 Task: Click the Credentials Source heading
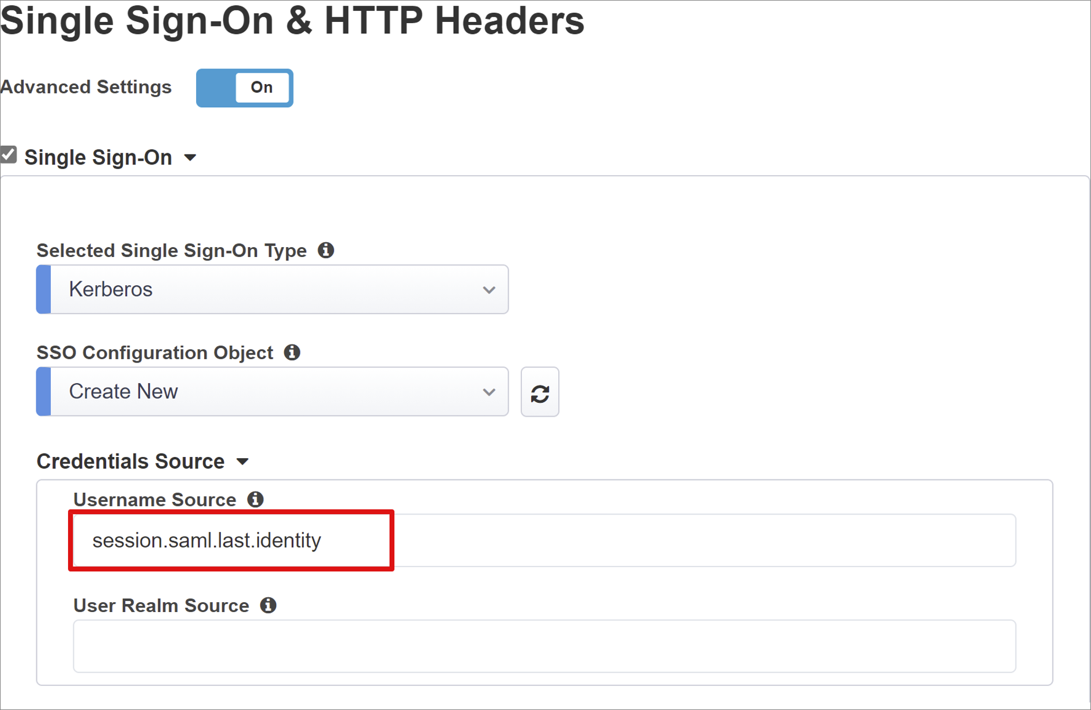click(130, 461)
